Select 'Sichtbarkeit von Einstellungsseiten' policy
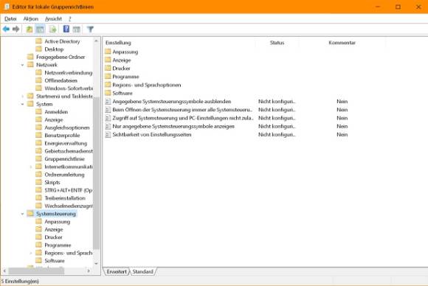 [152, 134]
